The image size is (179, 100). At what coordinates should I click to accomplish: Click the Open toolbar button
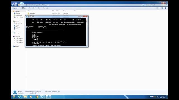pos(24,8)
